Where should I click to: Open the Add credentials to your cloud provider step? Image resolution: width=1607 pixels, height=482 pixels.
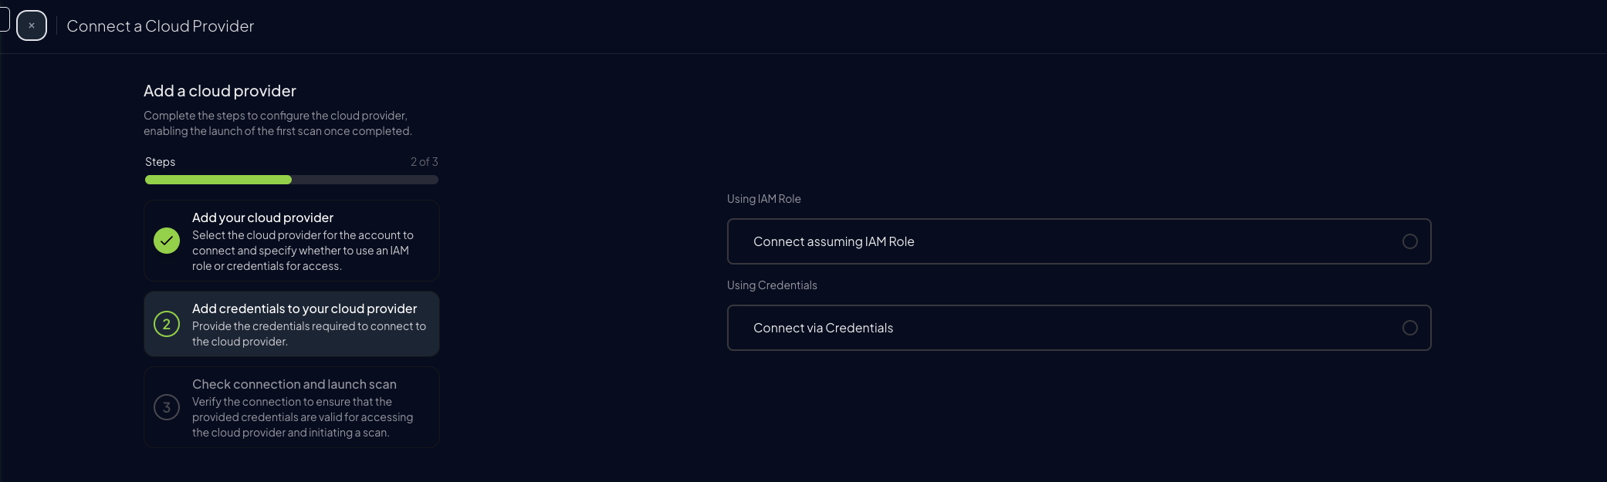point(291,324)
